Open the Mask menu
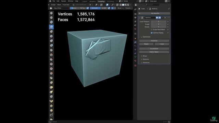The image size is (219, 123). pos(59,5)
